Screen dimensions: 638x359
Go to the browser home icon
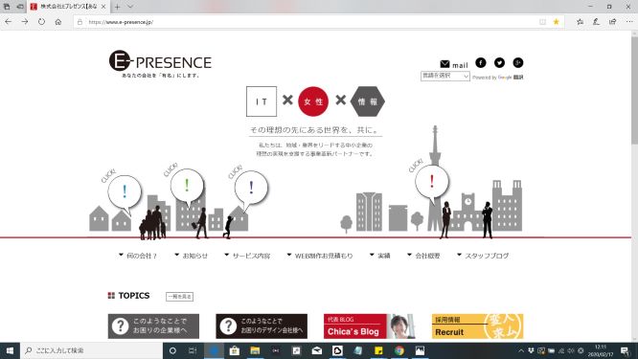(58, 22)
